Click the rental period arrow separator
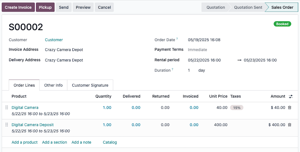The height and width of the screenshot is (152, 300). pos(239,60)
